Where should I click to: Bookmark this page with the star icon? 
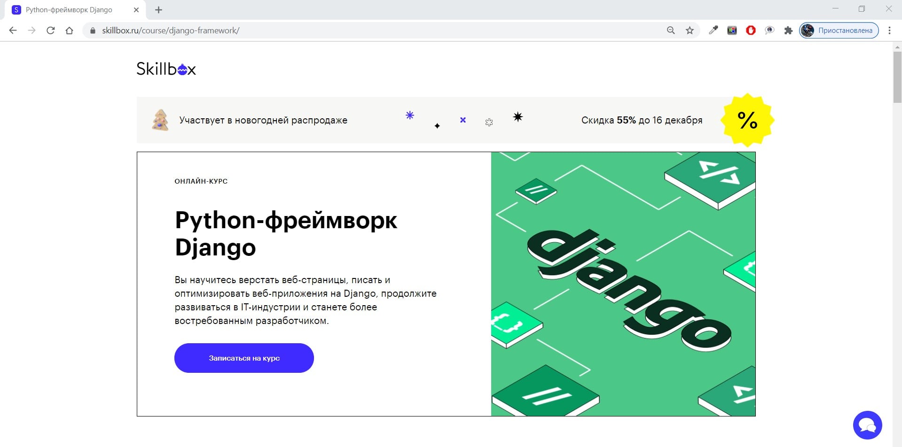pos(690,31)
